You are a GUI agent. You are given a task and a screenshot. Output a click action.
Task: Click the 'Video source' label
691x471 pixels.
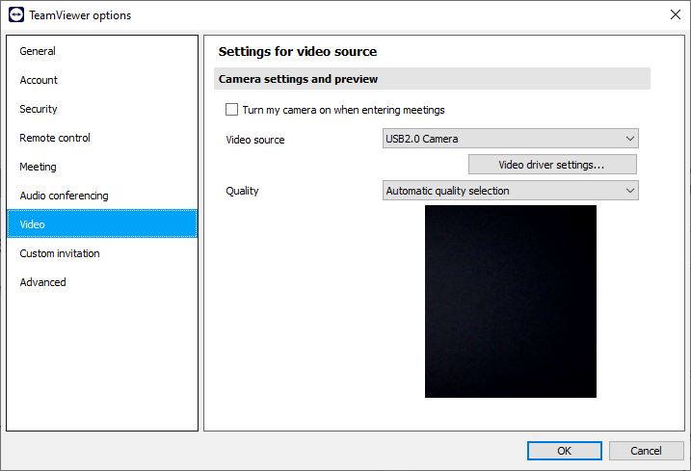pos(255,140)
